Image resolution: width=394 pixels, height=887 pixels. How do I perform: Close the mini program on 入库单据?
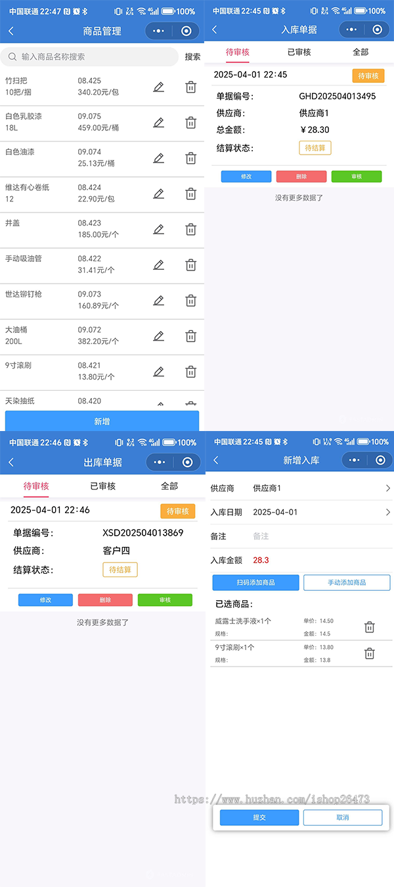point(377,30)
